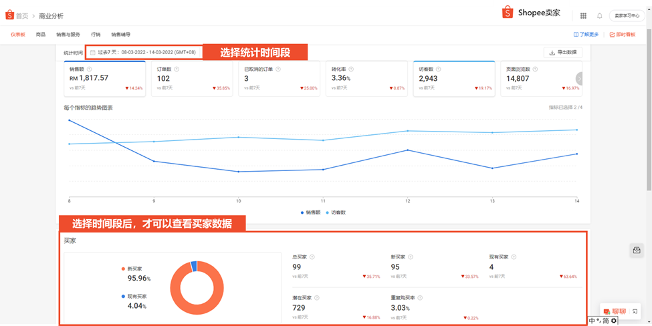Screen dimensions: 652x326
Task: Click the 聊聊 chat icon
Action: point(607,311)
